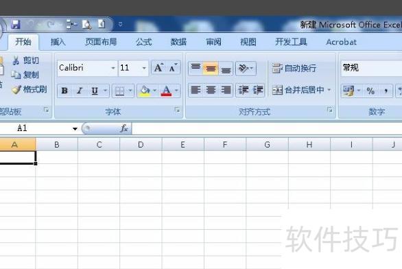Click inside the formula bar input
The width and height of the screenshot is (402, 269).
[x=267, y=128]
